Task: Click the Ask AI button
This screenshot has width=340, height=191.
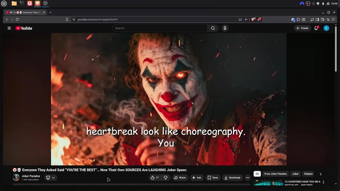Action: pos(197,178)
